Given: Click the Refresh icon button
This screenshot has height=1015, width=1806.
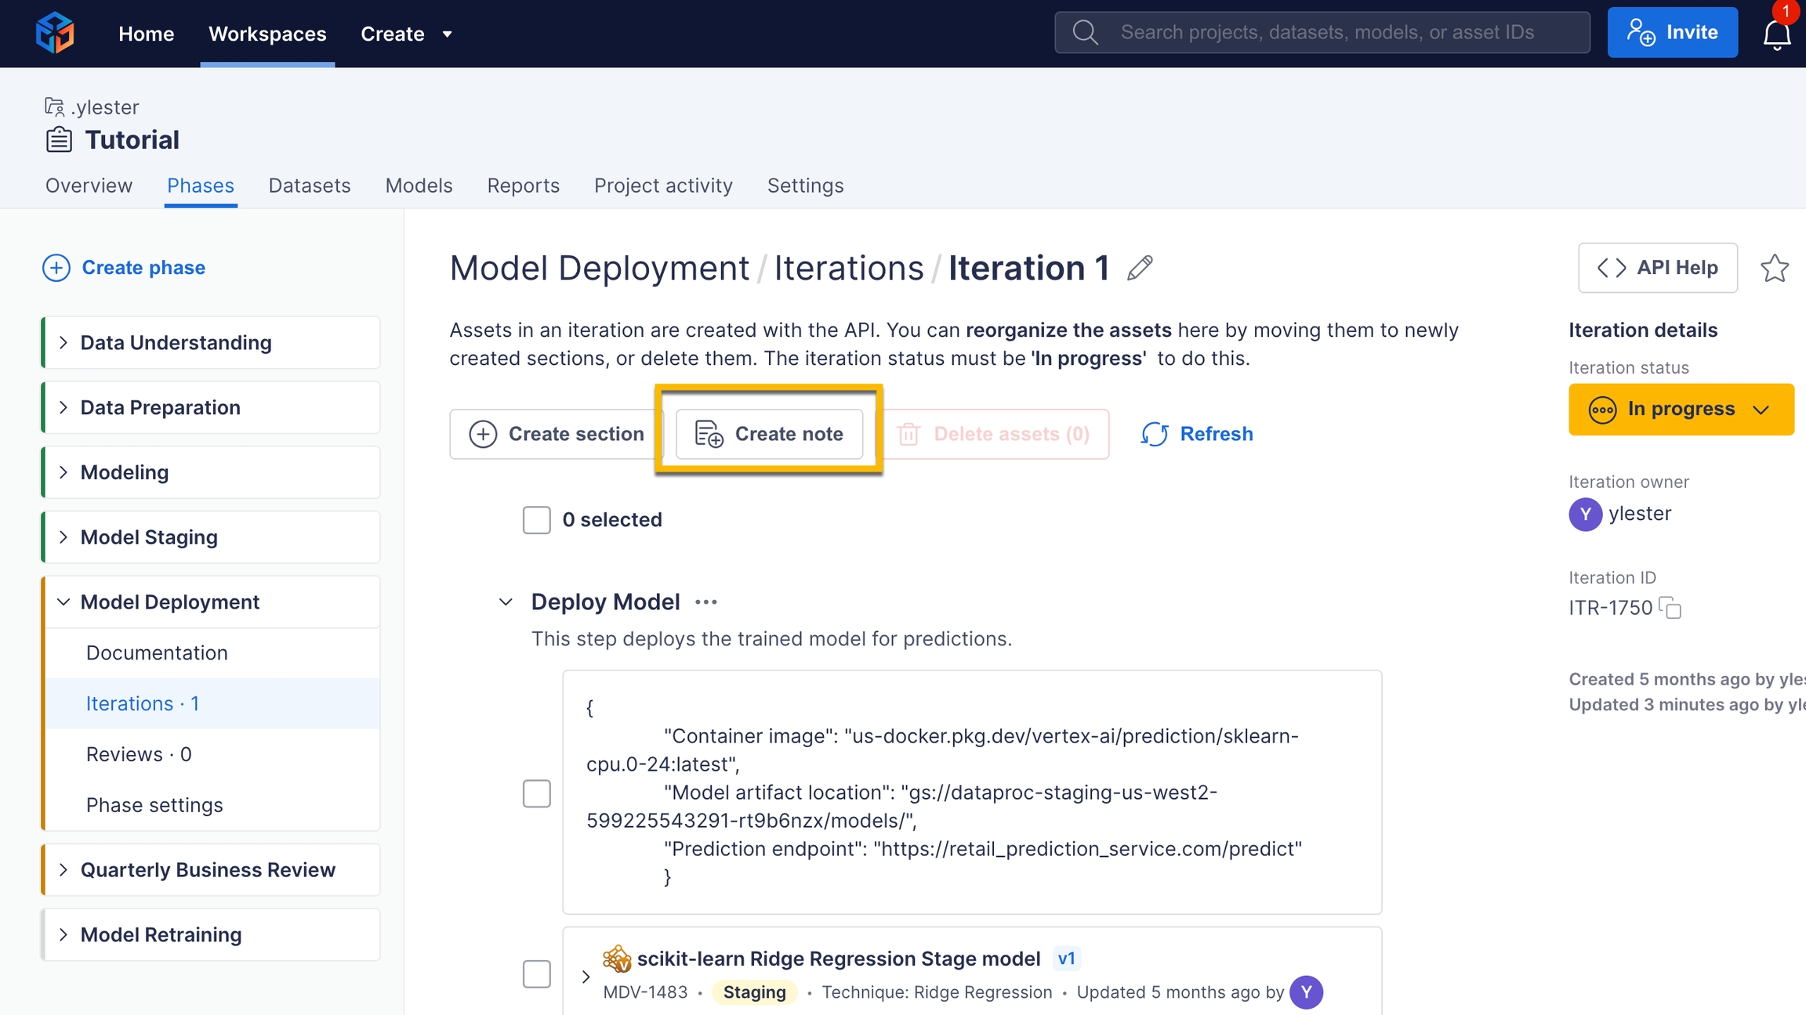Looking at the screenshot, I should [x=1154, y=434].
